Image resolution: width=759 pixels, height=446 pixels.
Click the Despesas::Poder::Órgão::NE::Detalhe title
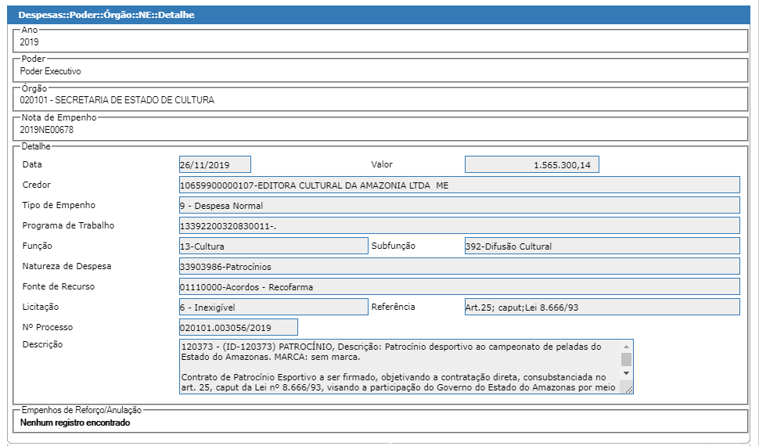pyautogui.click(x=106, y=15)
